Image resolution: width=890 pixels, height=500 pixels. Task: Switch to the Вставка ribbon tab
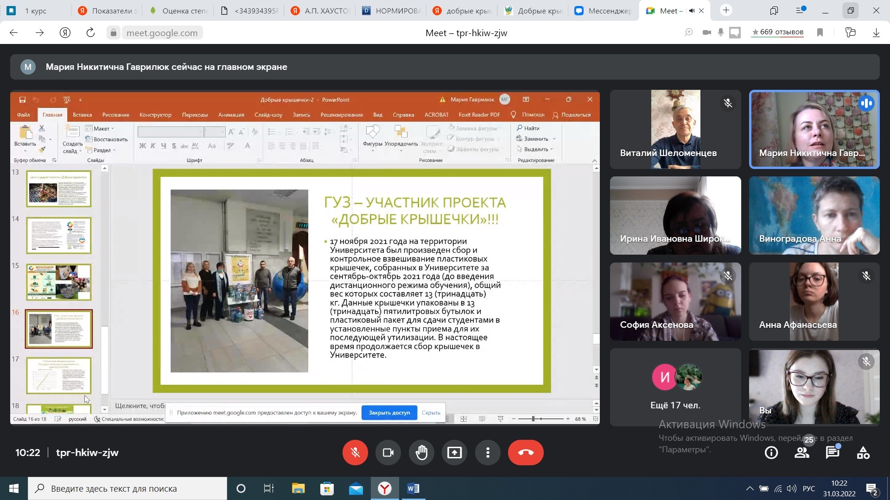coord(82,115)
